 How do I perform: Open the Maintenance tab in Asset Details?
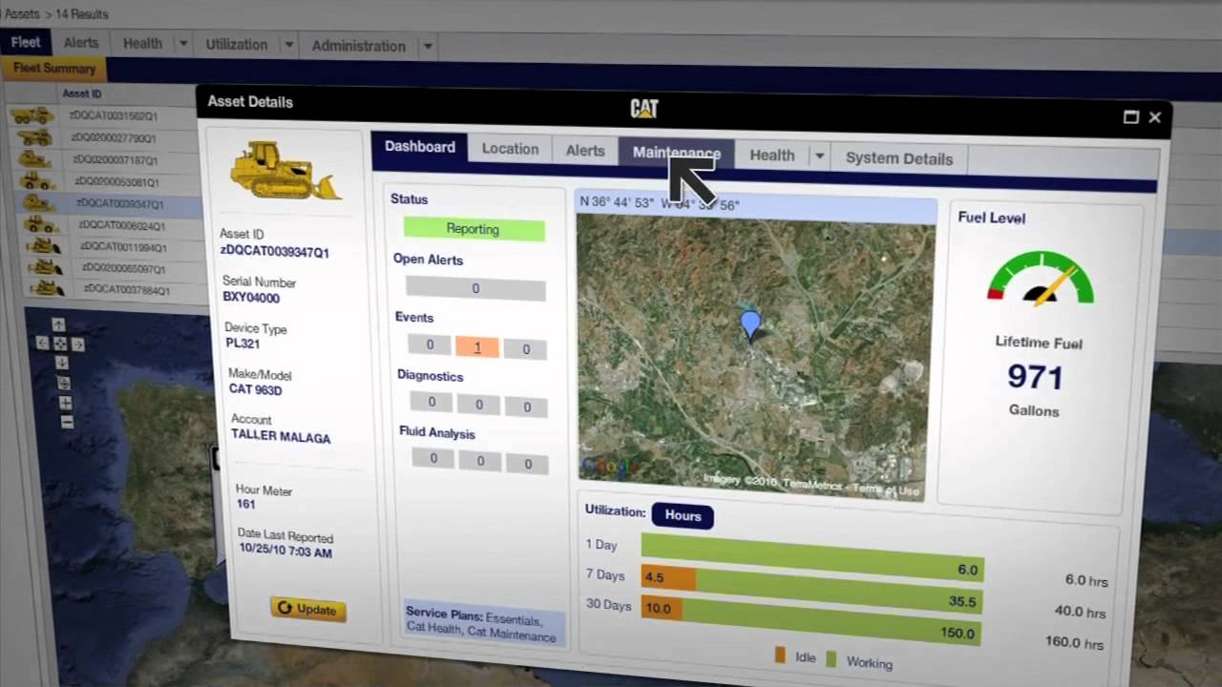point(676,153)
